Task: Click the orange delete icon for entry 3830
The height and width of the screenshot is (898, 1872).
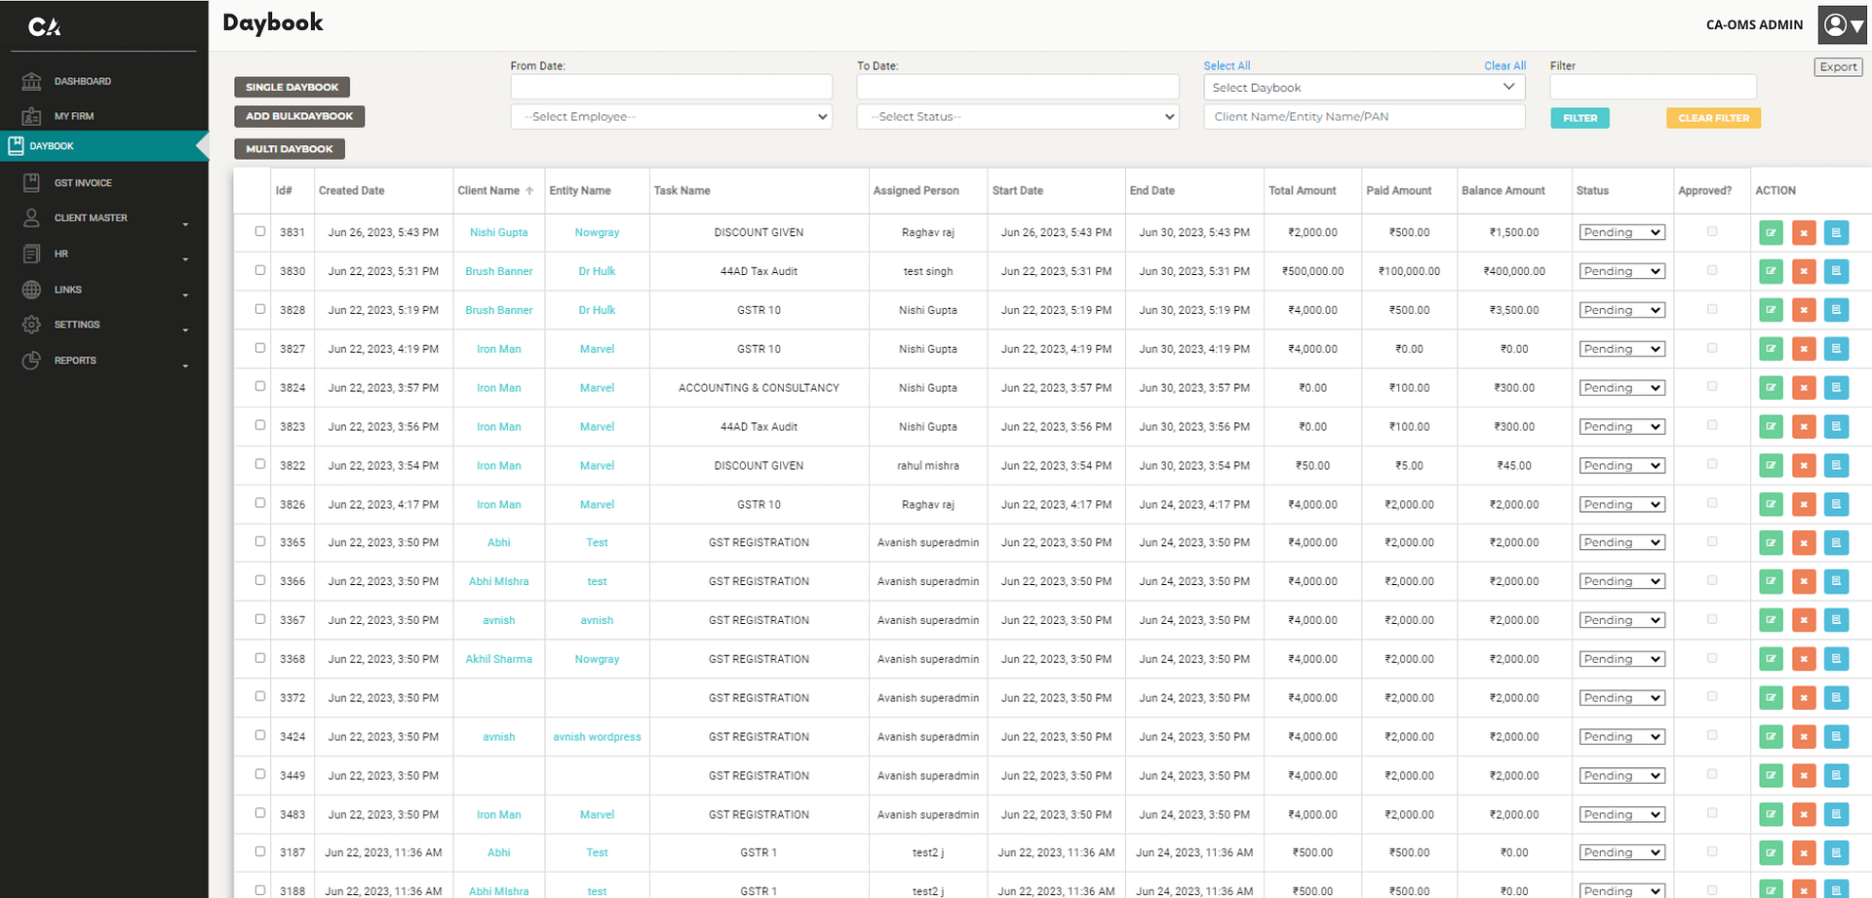Action: [1804, 272]
